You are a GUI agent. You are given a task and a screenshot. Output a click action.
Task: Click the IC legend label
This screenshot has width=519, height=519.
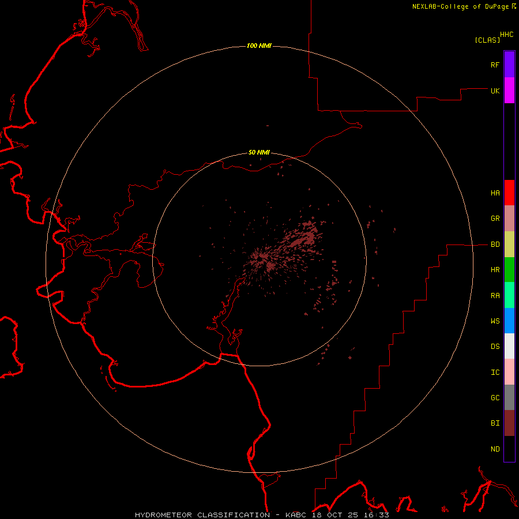[x=495, y=373]
